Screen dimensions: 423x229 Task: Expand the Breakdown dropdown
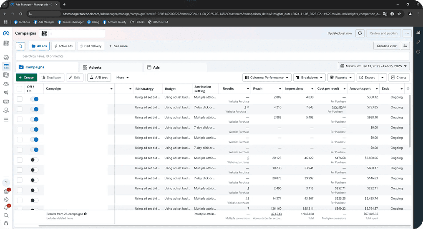point(309,78)
